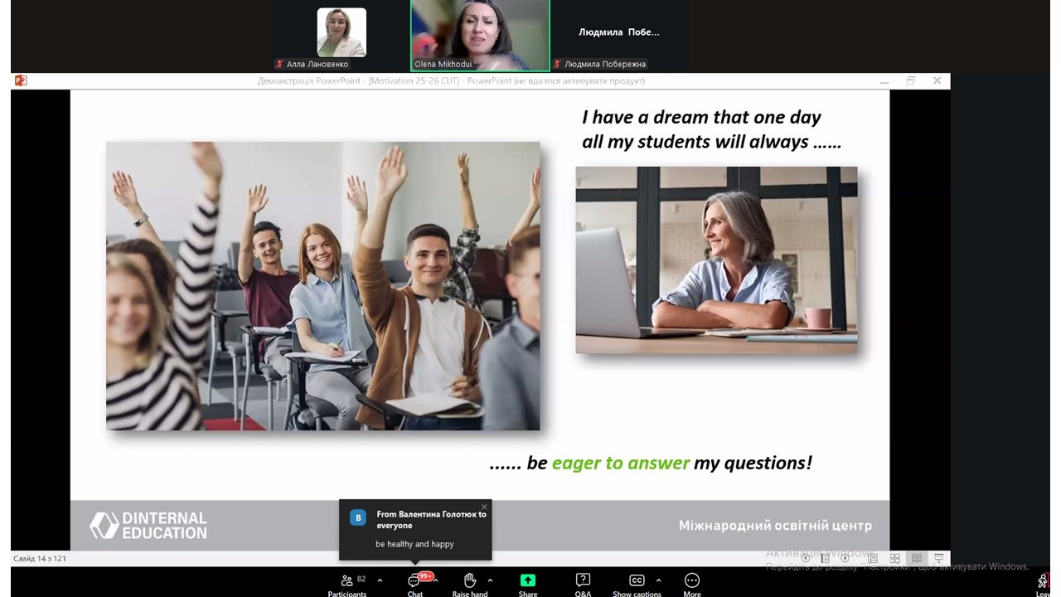Go to next slide in PowerPoint status bar
The height and width of the screenshot is (597, 1061).
point(845,559)
